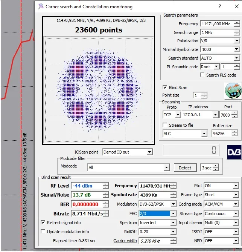The width and height of the screenshot is (242, 252).
Task: Toggle the Stream to file checkbox
Action: click(165, 125)
